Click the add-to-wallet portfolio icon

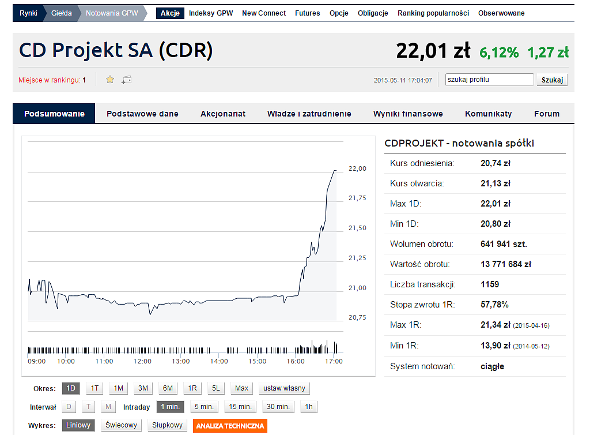click(126, 80)
